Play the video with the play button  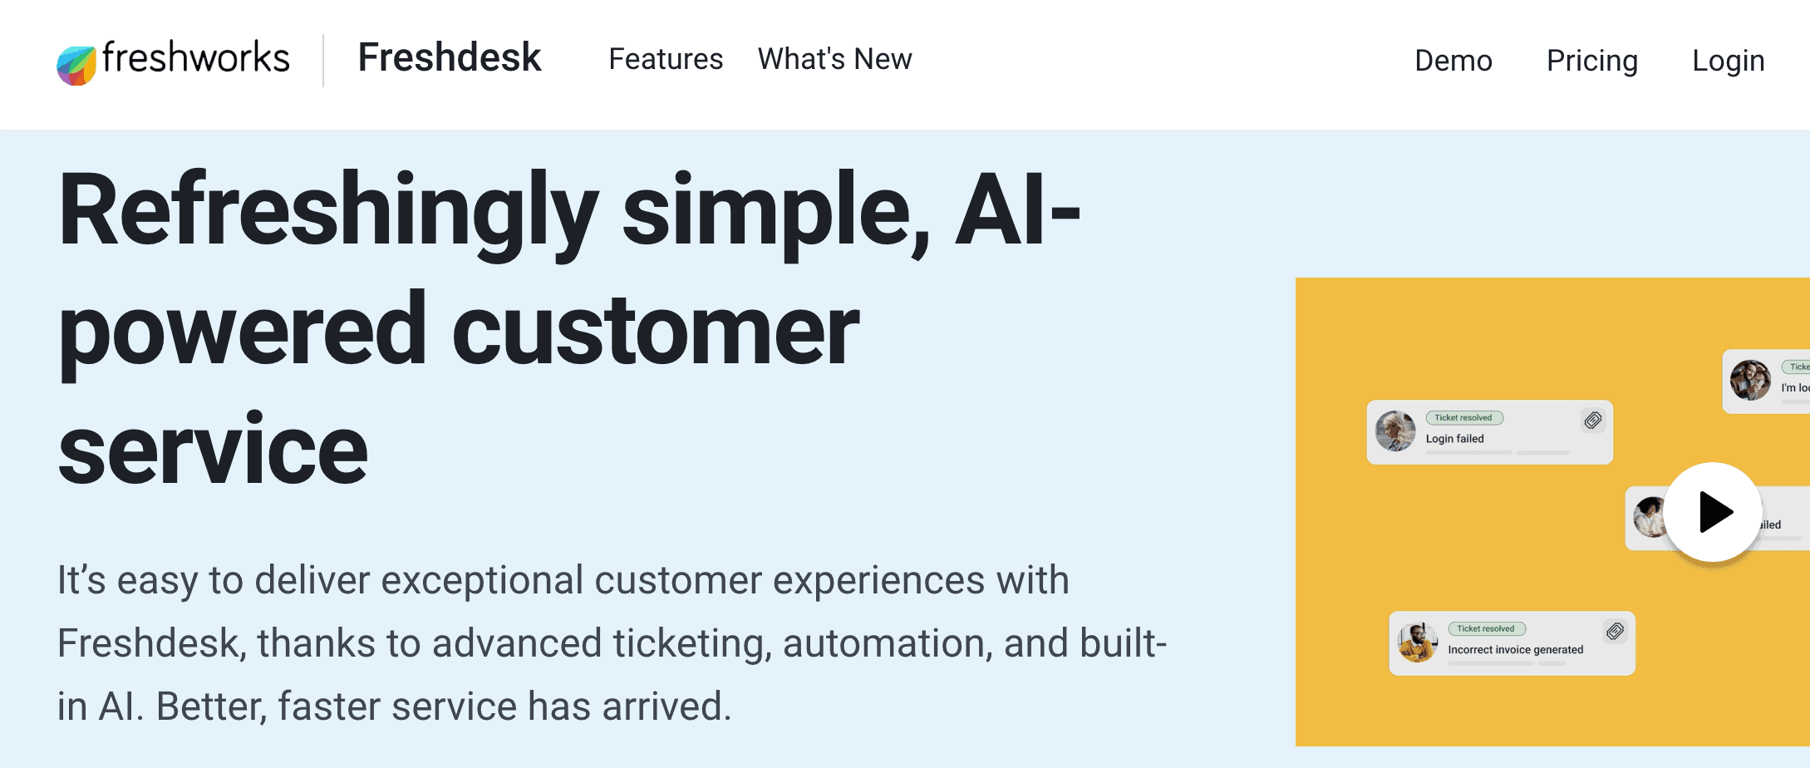1713,512
